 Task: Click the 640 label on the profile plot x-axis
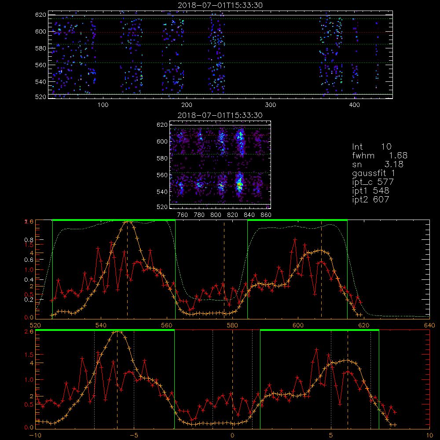429,326
